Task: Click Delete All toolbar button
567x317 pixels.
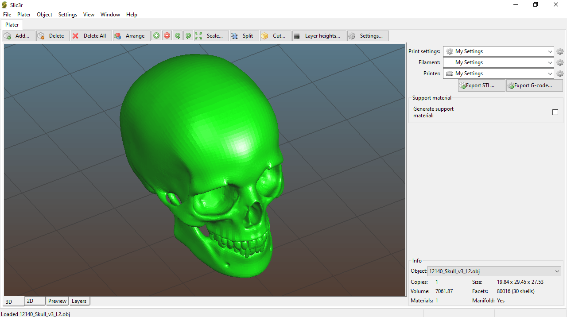Action: pos(91,36)
